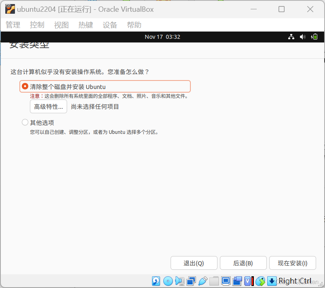Click the 退出(Q) button
The height and width of the screenshot is (288, 325).
pos(194,263)
